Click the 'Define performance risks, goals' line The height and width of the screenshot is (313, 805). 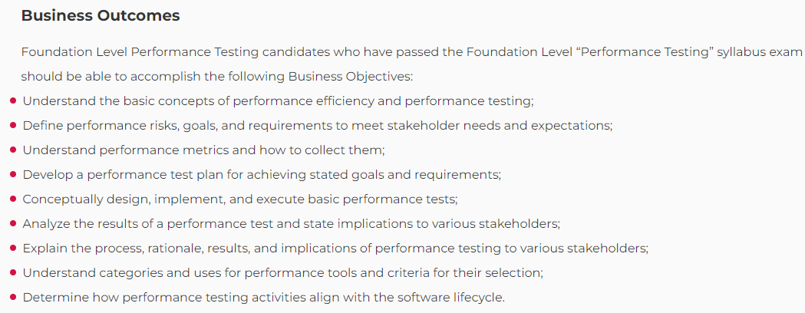click(317, 126)
